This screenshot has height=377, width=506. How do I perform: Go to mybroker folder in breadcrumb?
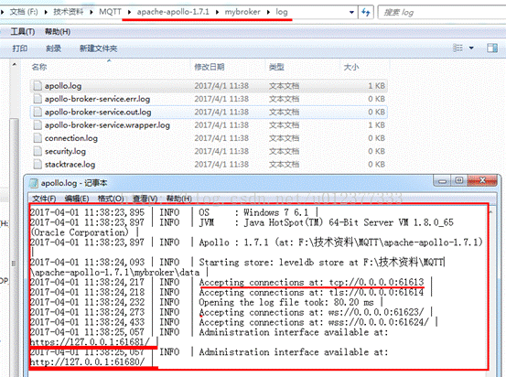242,12
